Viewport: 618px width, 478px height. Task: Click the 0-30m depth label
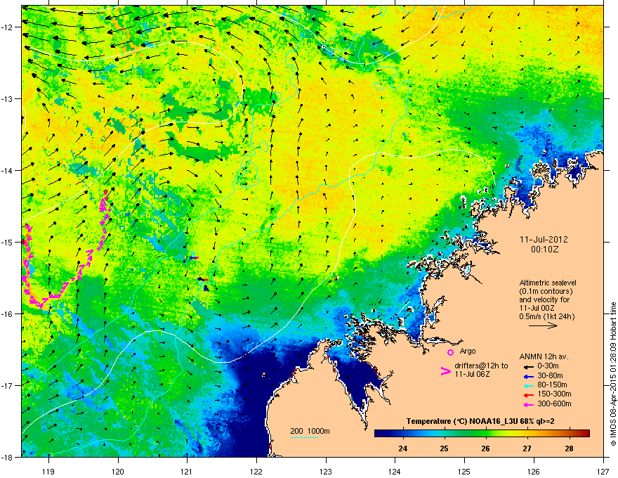click(548, 366)
